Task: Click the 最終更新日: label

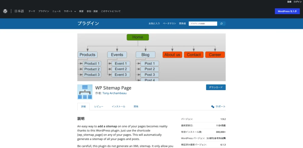Action: 187,126
